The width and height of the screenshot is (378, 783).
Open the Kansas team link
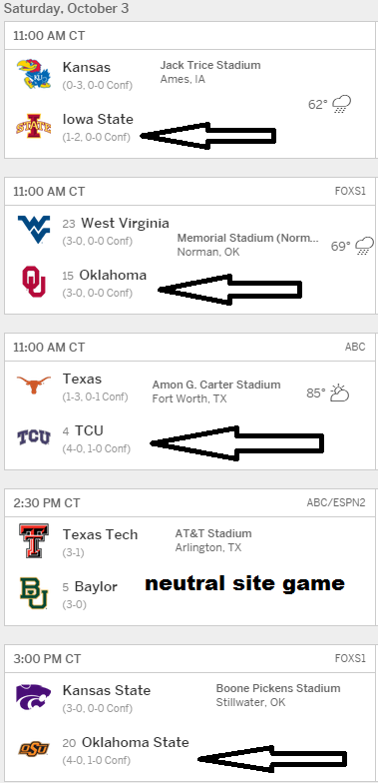(86, 67)
